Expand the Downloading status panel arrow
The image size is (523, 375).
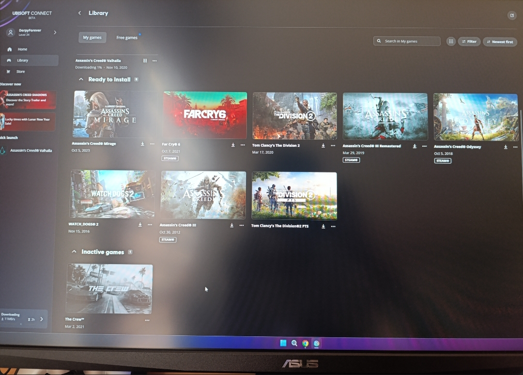pyautogui.click(x=42, y=319)
